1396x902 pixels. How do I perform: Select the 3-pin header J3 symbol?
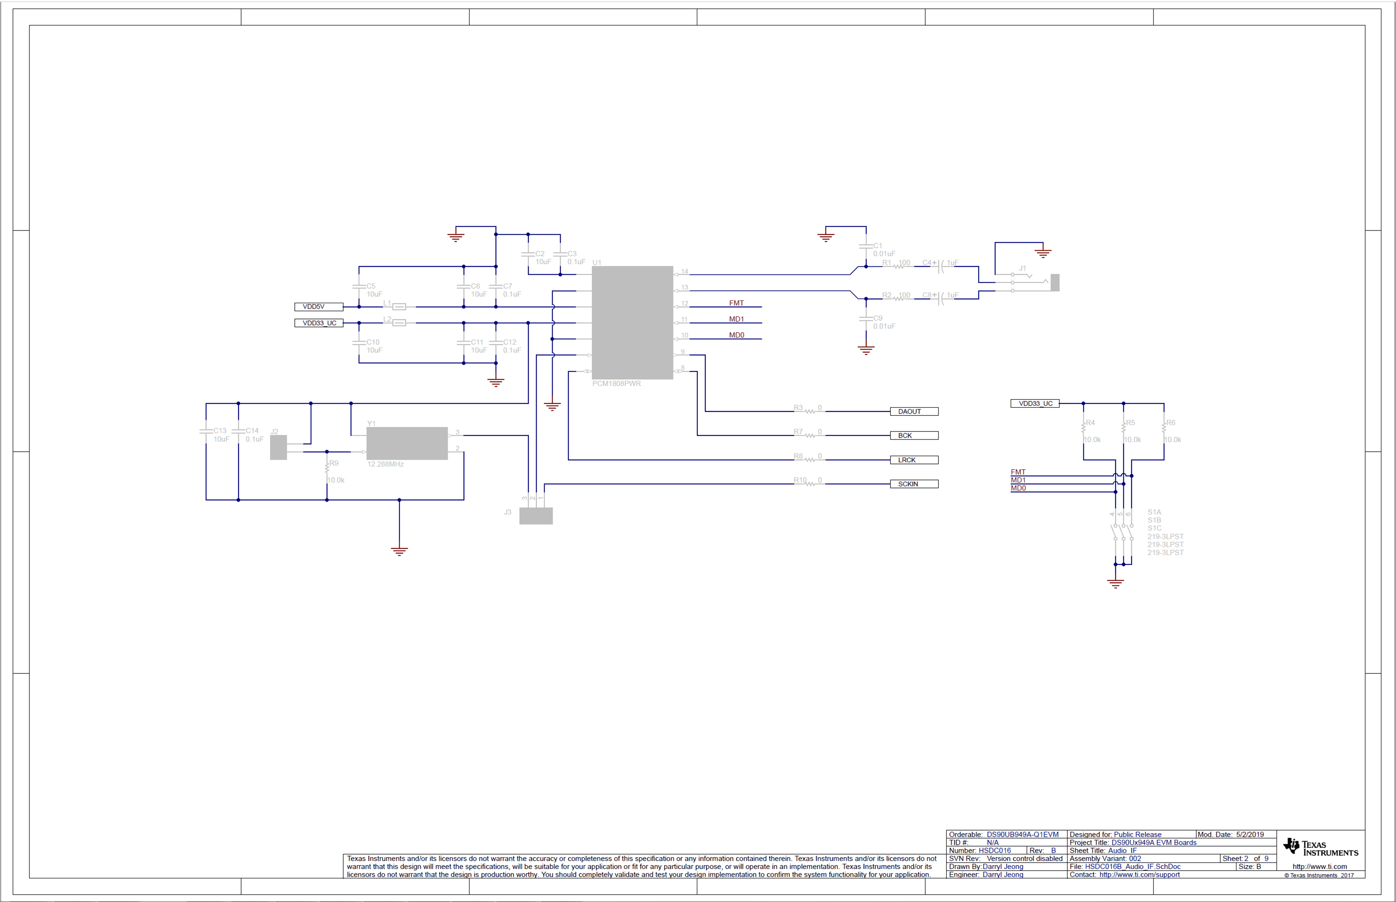(x=536, y=516)
